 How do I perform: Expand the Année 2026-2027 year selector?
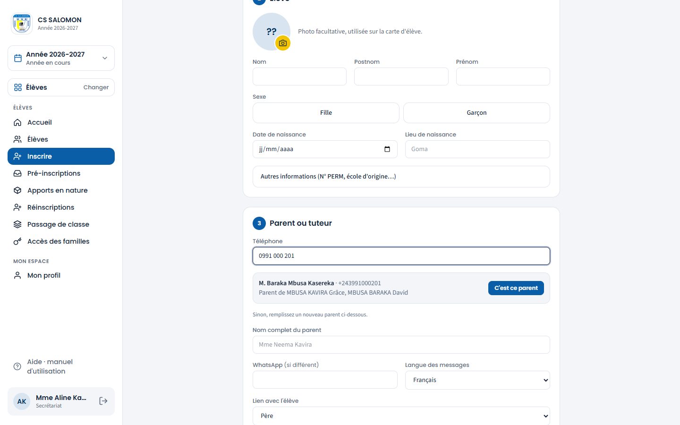61,58
